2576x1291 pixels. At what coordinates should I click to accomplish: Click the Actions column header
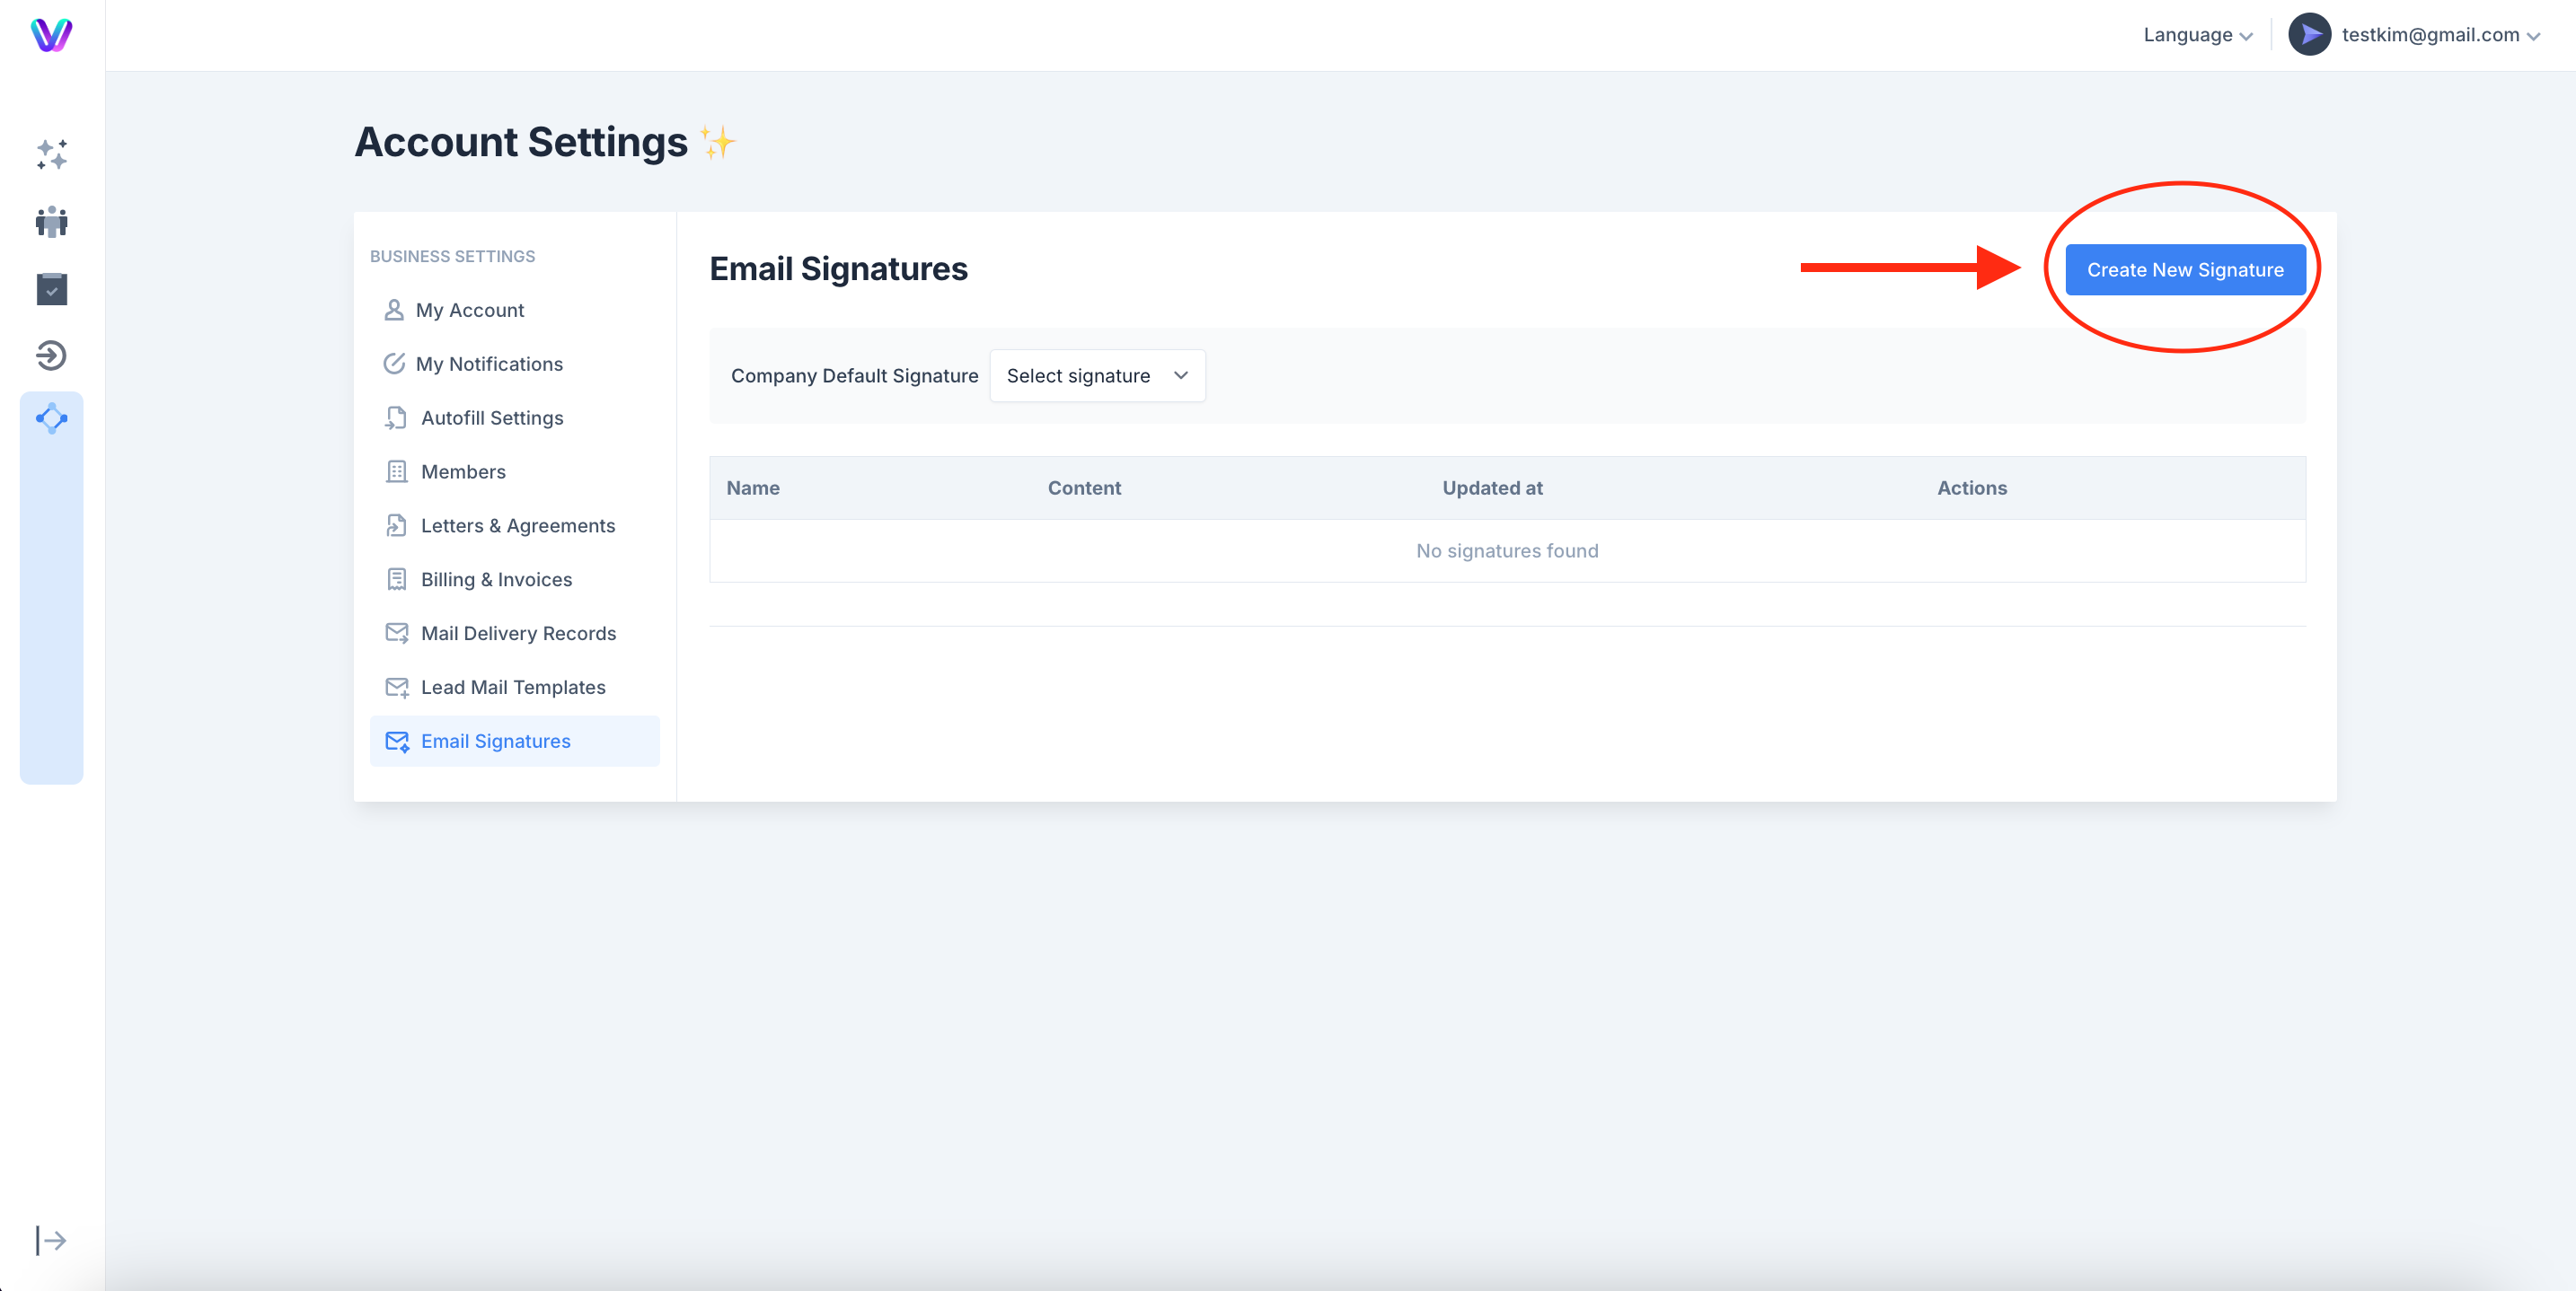coord(1971,487)
